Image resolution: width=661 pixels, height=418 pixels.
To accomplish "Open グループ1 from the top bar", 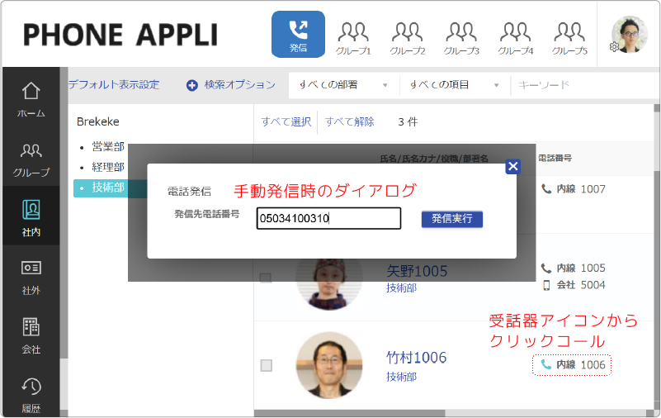I will pyautogui.click(x=353, y=38).
